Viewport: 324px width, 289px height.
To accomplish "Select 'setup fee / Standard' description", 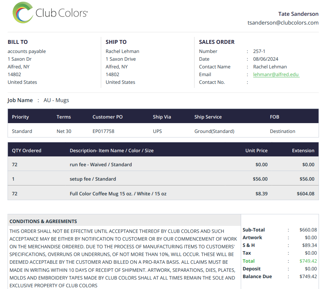I will 93,179.
